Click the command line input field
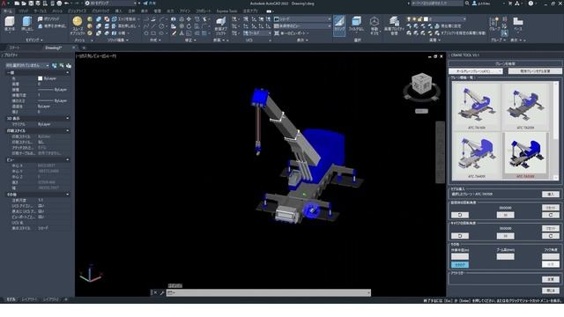Image resolution: width=564 pixels, height=317 pixels. 268,293
